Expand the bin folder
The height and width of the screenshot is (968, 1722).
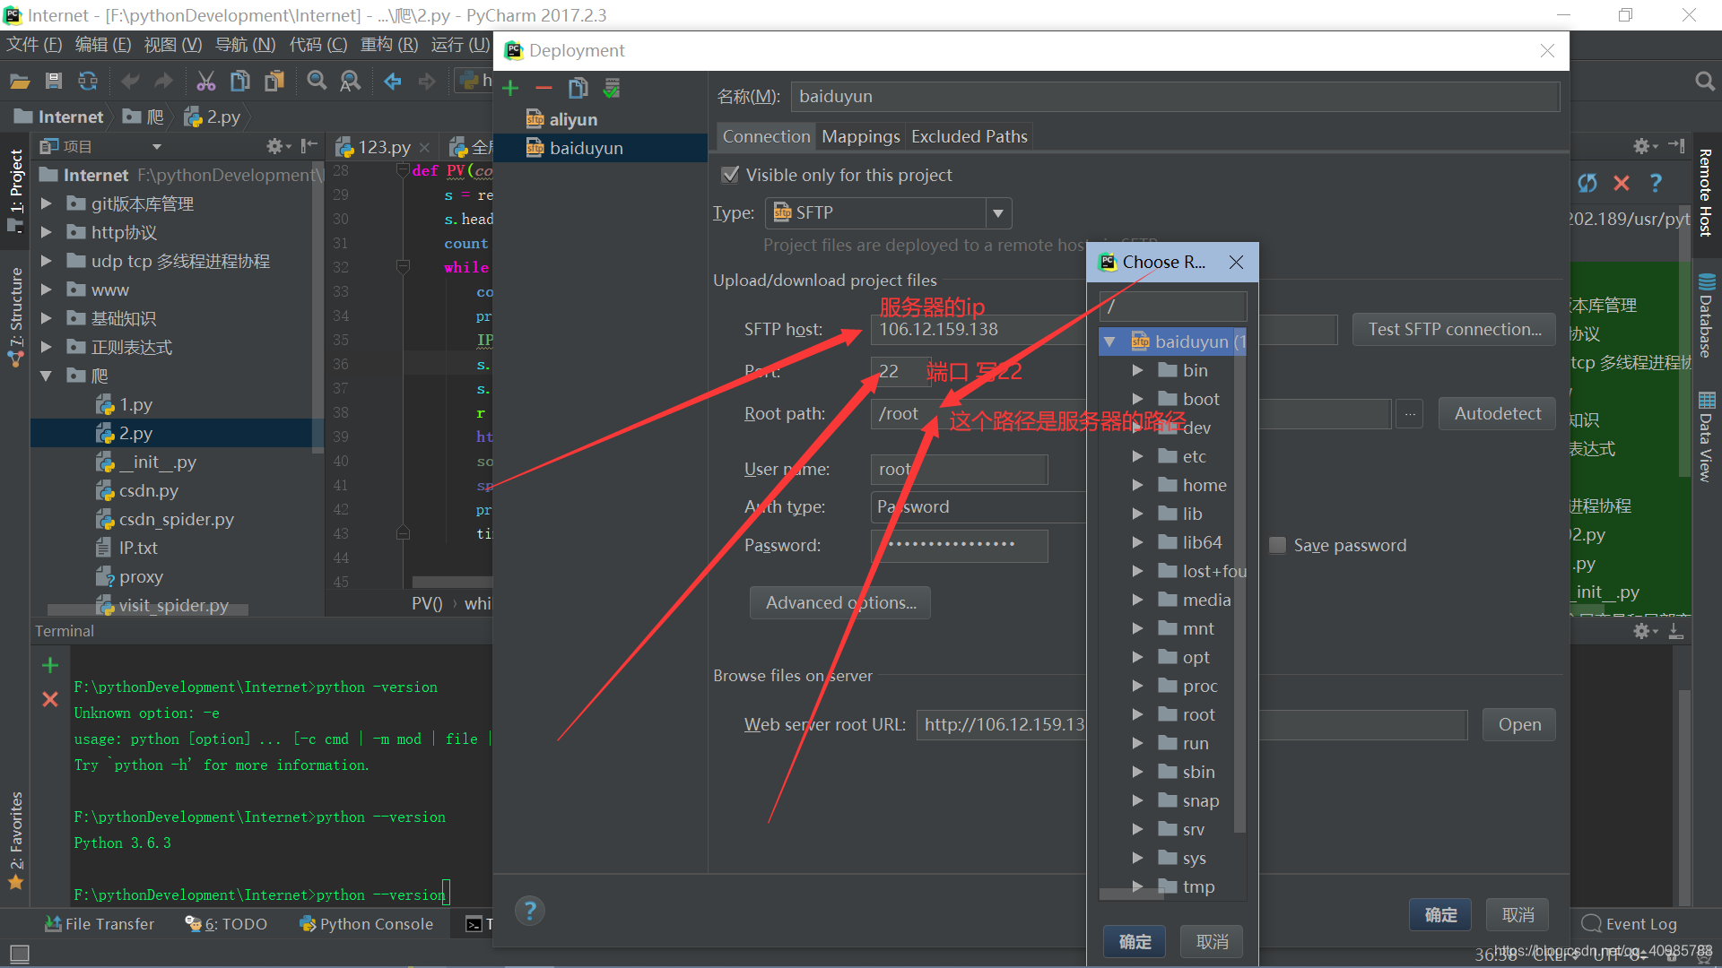(x=1137, y=371)
